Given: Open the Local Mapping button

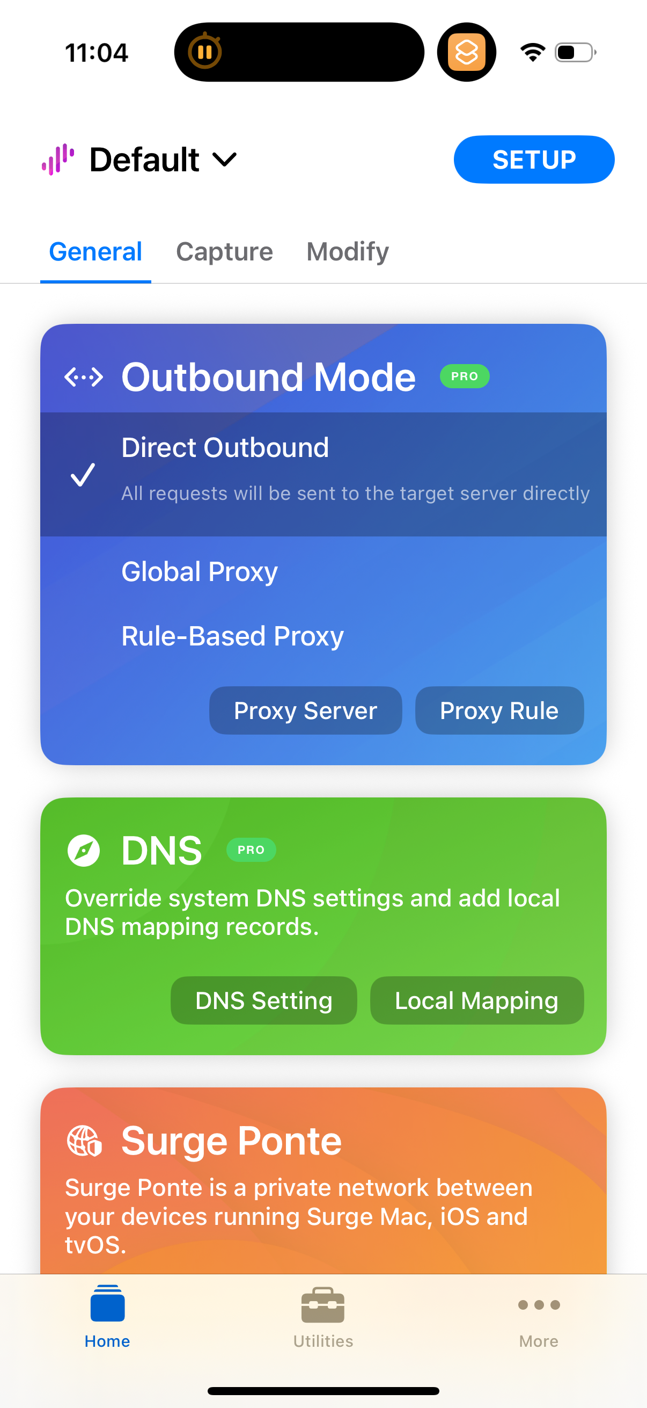Looking at the screenshot, I should (476, 1001).
